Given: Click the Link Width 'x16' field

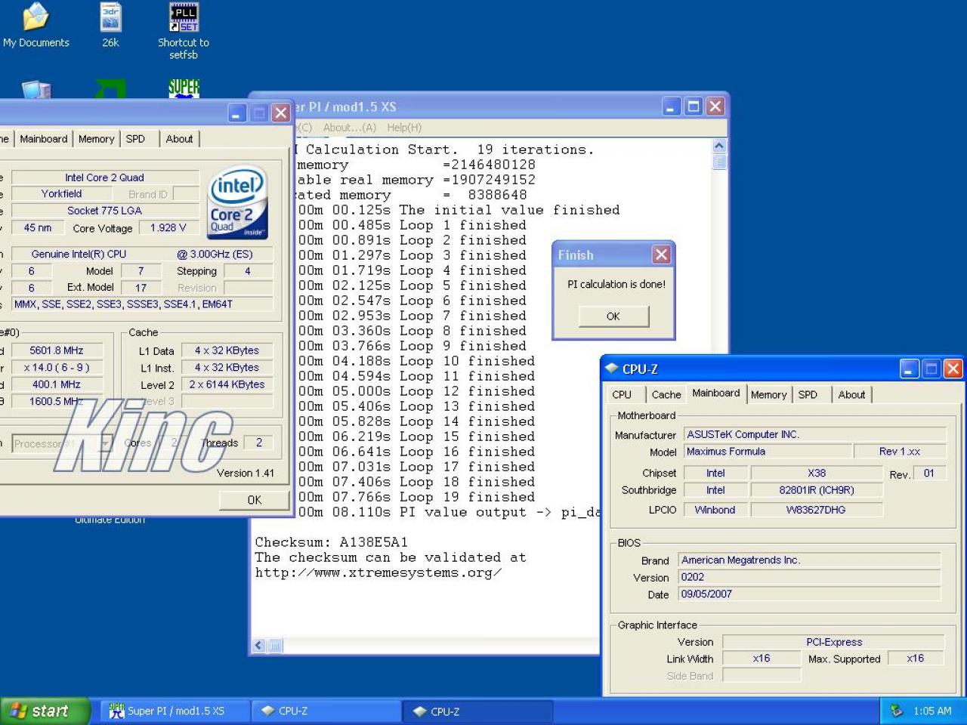Looking at the screenshot, I should [762, 659].
